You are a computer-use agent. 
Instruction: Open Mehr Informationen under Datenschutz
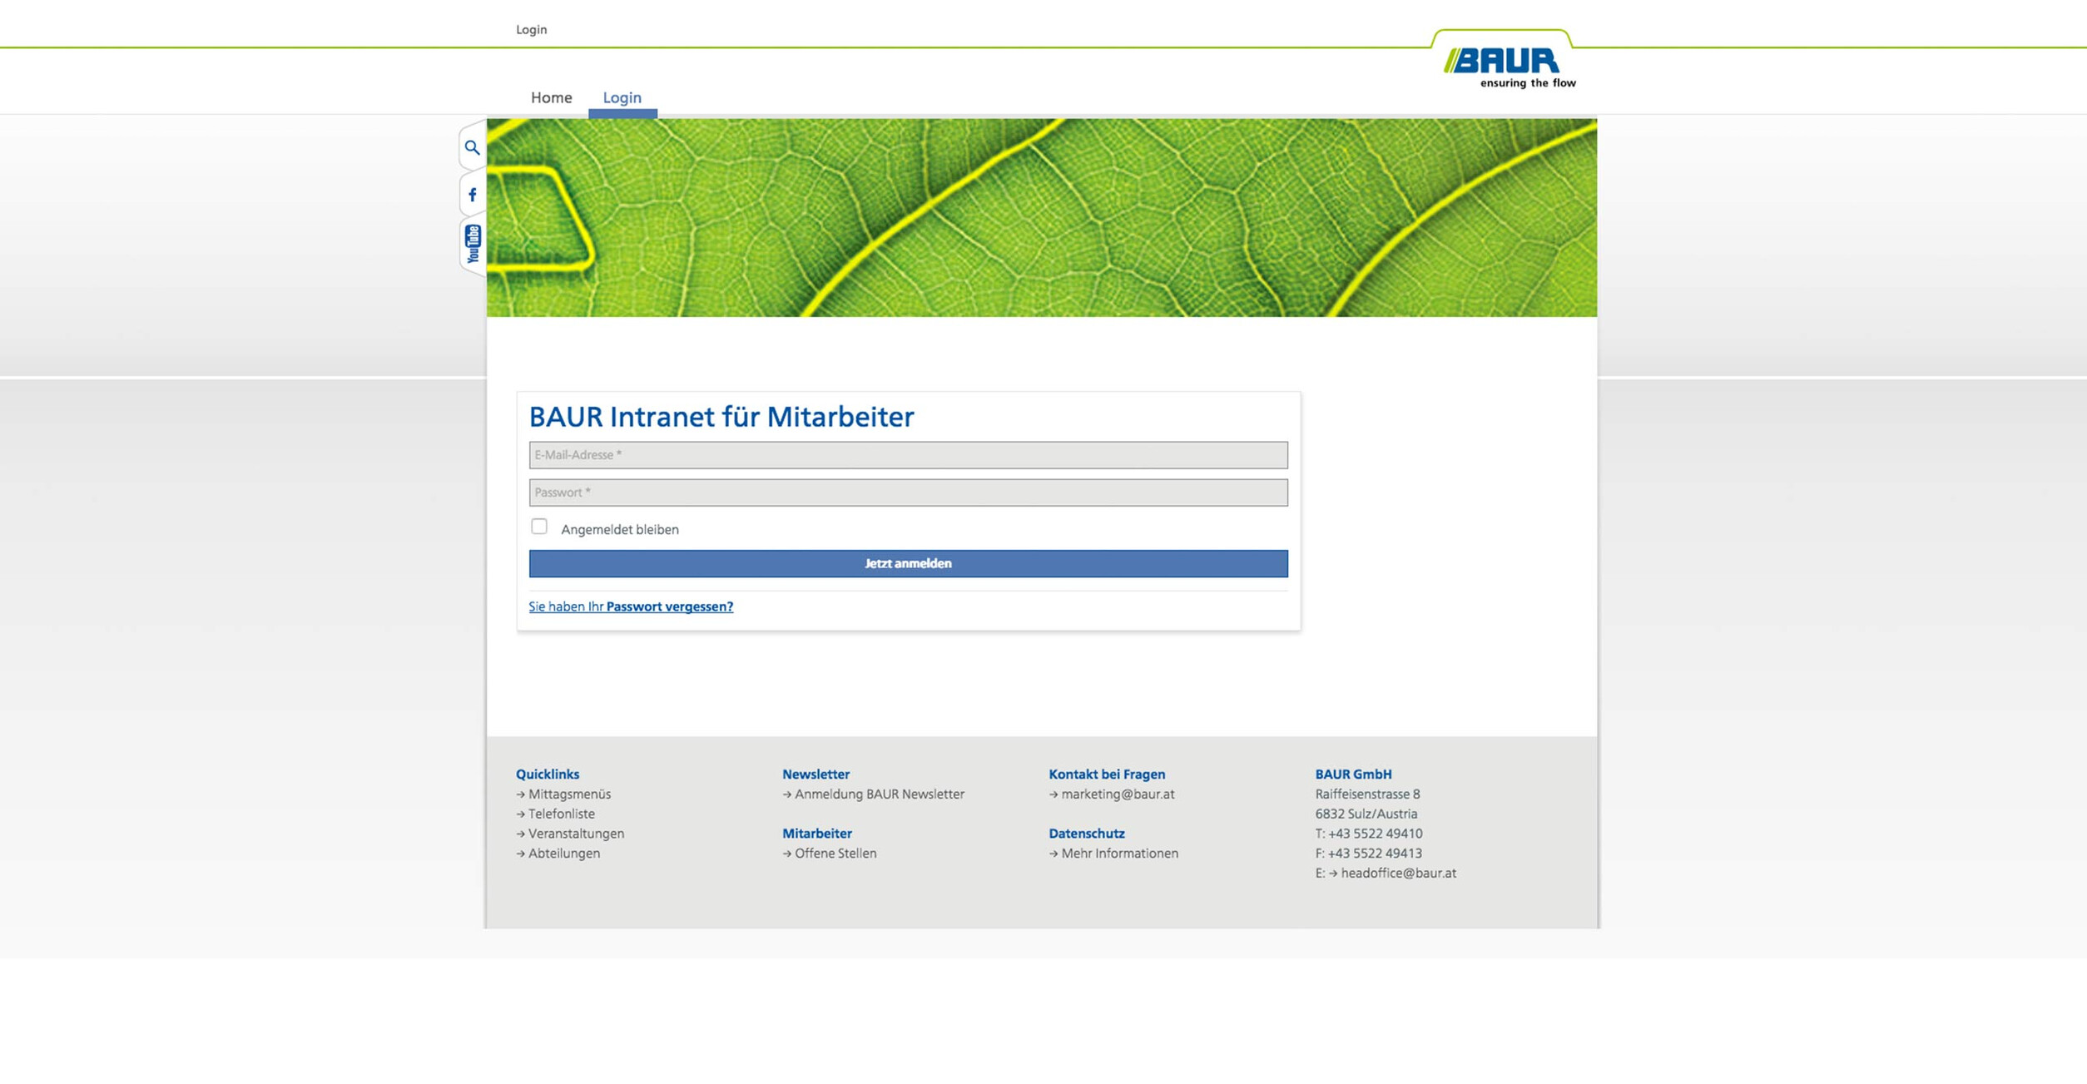(x=1119, y=854)
